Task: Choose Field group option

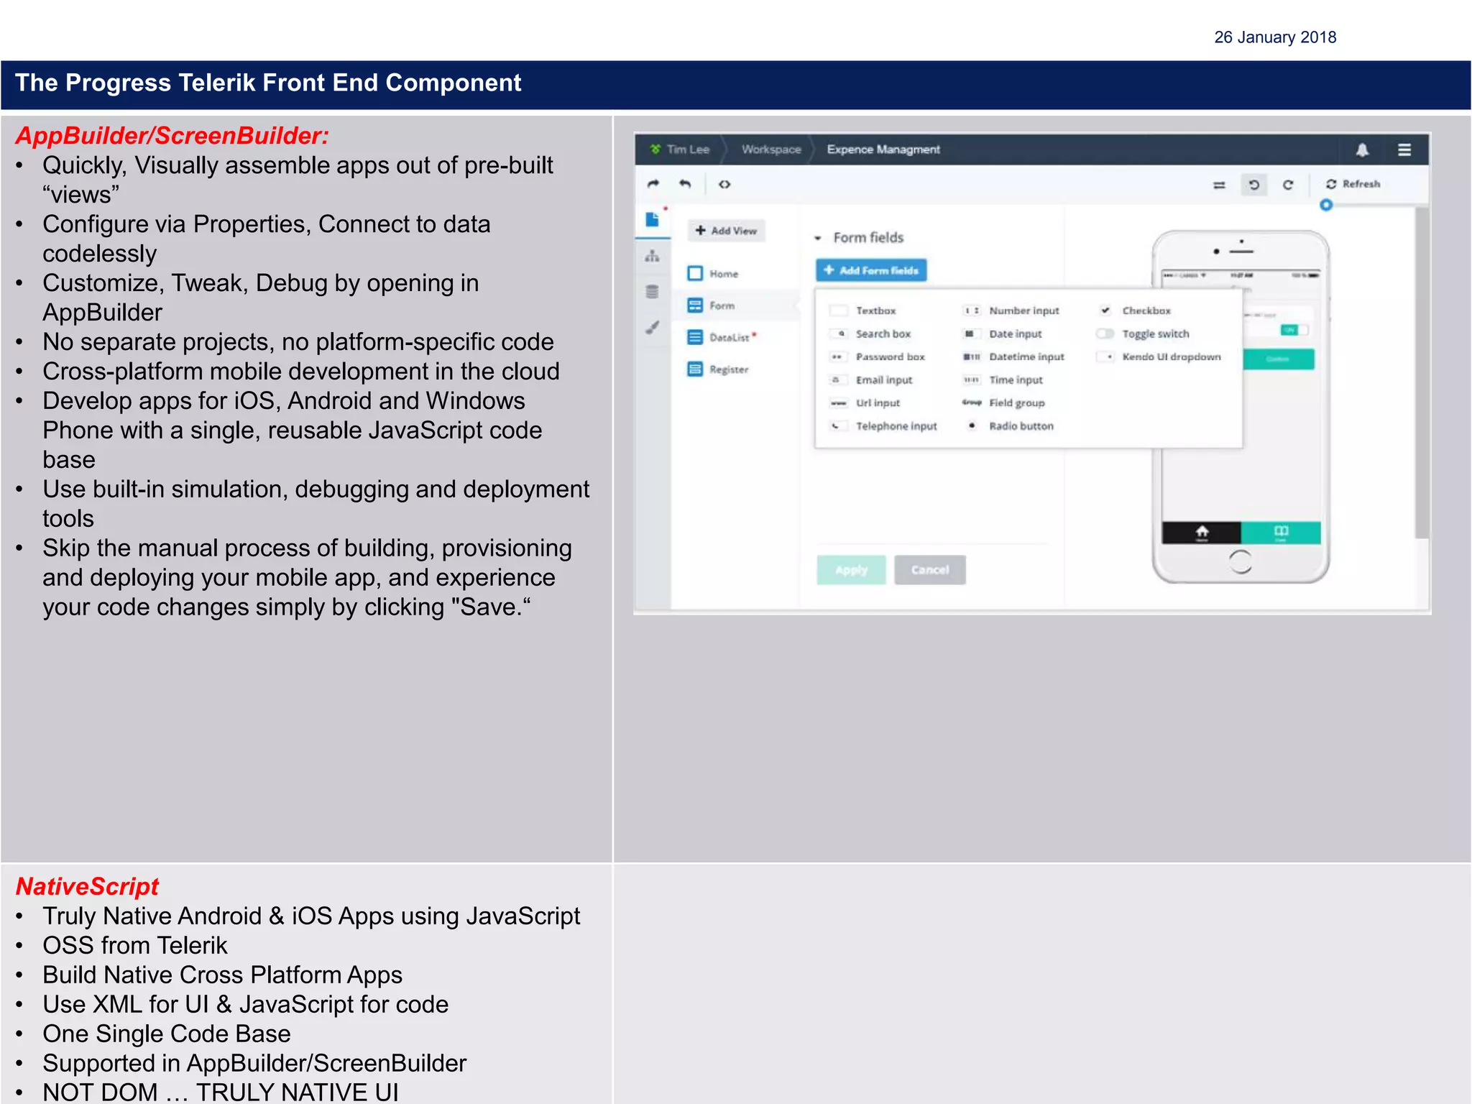Action: (x=1003, y=403)
